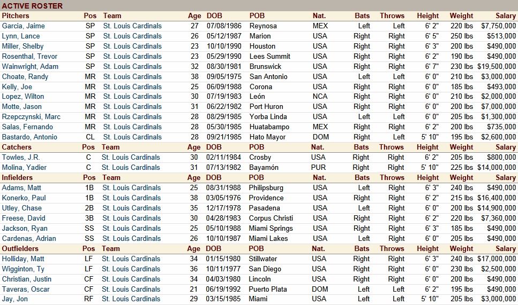Sort pitchers by Salary column header
The height and width of the screenshot is (305, 518).
click(x=505, y=15)
